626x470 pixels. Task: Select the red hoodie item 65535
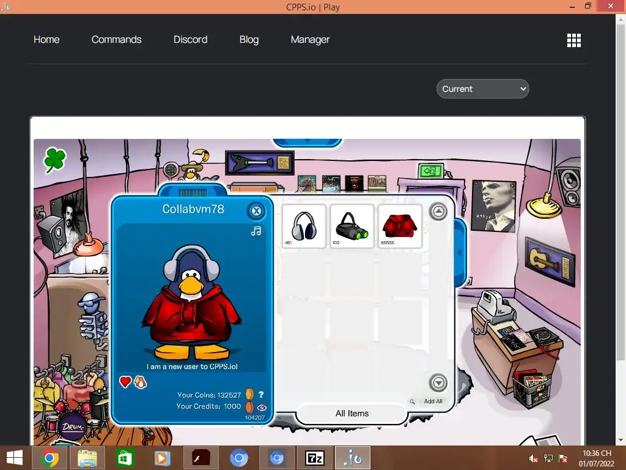[x=400, y=226]
